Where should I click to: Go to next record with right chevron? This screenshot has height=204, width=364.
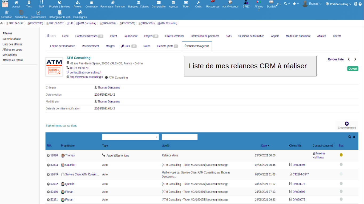(x=355, y=59)
